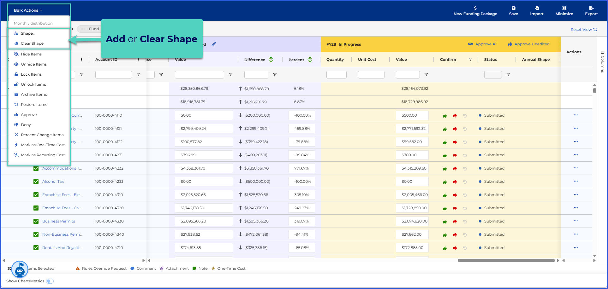Click New Funding Package dollar icon

click(x=475, y=8)
